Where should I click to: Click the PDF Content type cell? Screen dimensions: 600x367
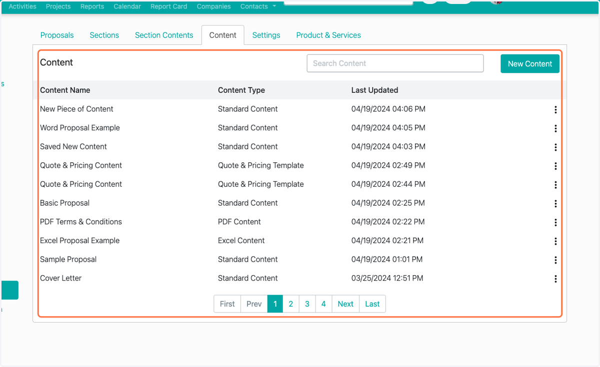tap(239, 222)
